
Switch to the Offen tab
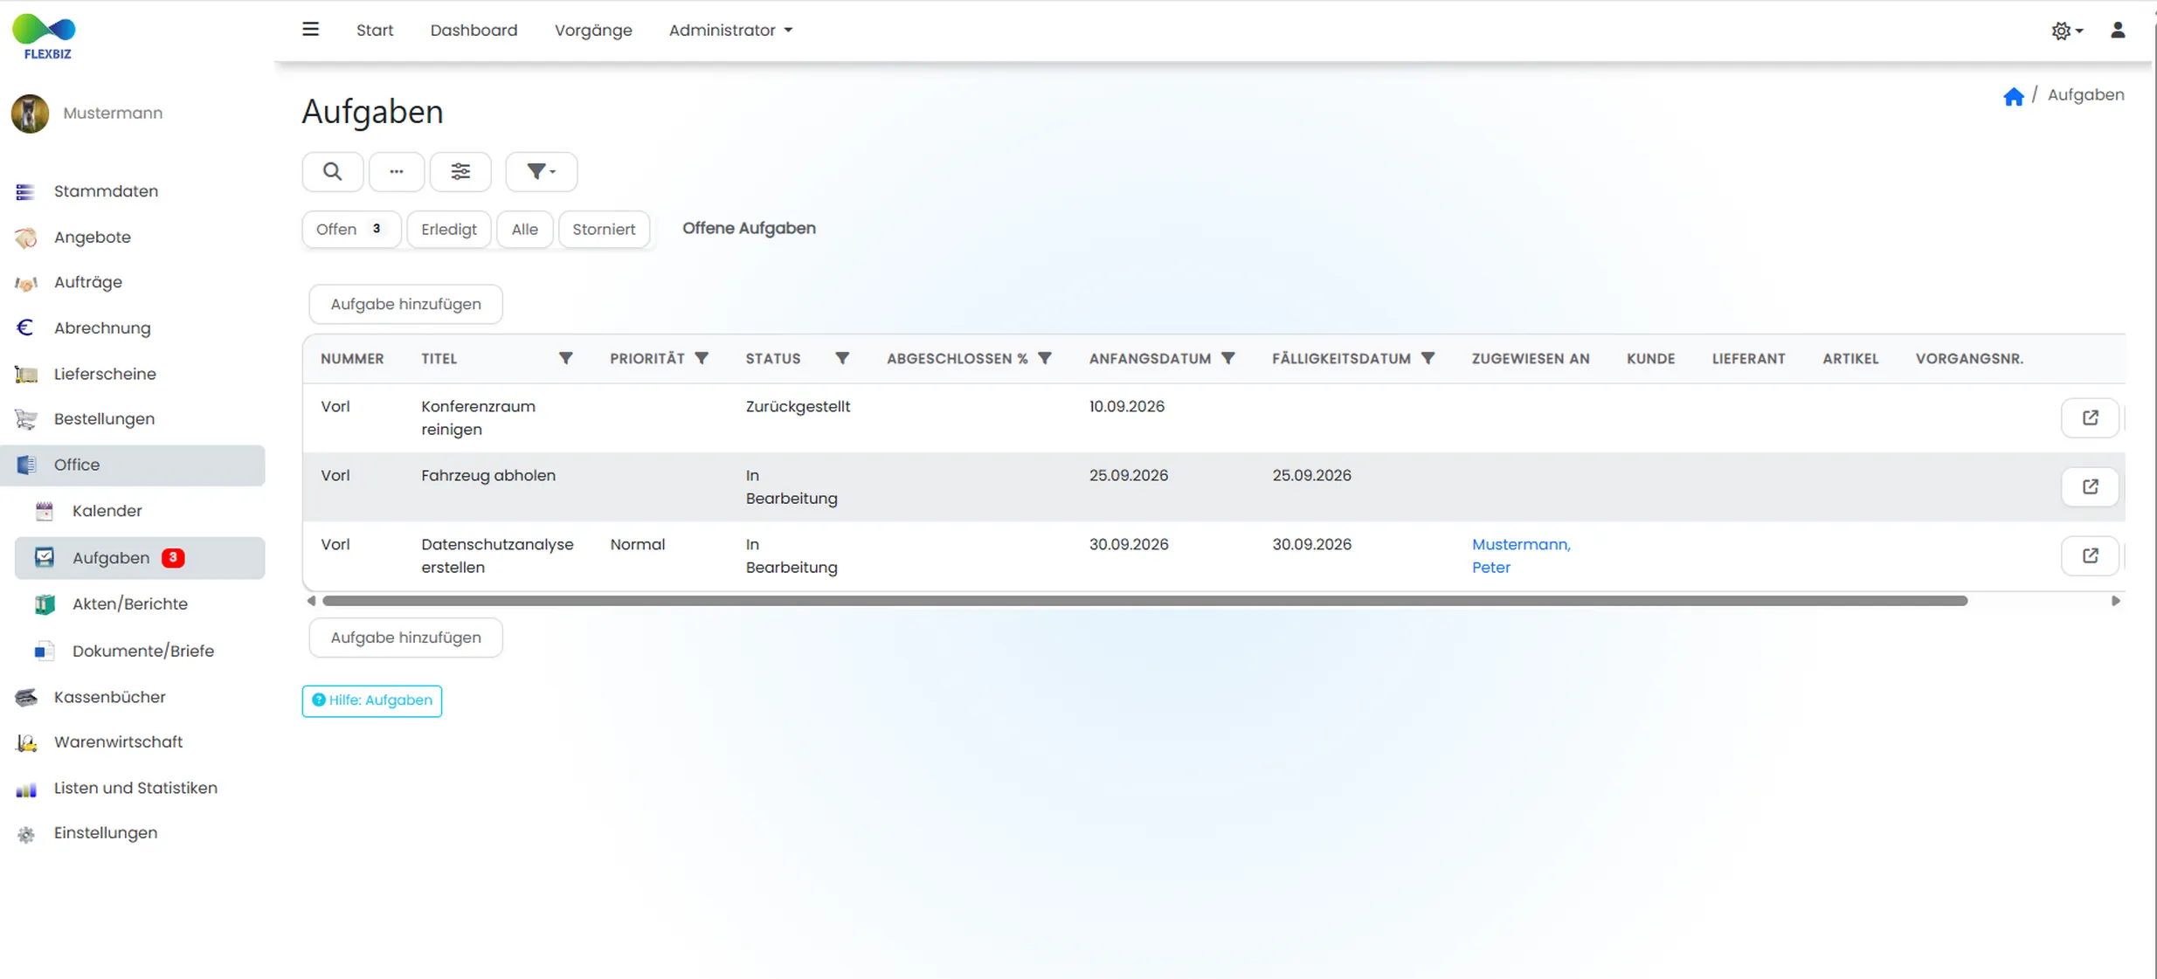pos(351,229)
